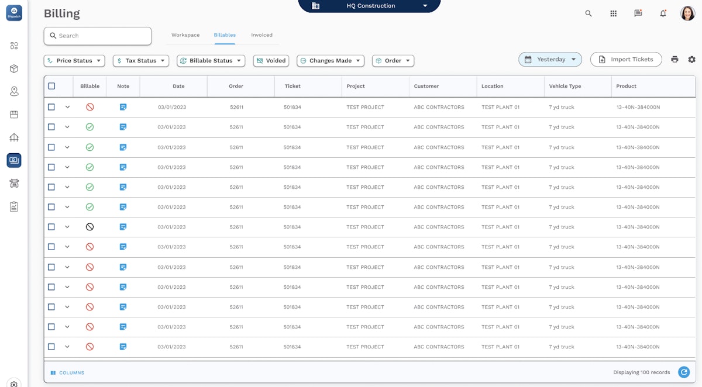This screenshot has height=387, width=702.
Task: Click the package/orders icon in the sidebar
Action: click(x=14, y=68)
